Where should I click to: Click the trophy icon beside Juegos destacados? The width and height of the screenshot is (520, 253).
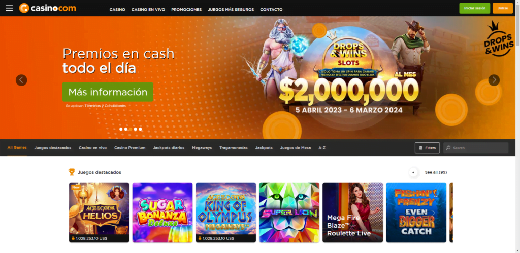72,172
